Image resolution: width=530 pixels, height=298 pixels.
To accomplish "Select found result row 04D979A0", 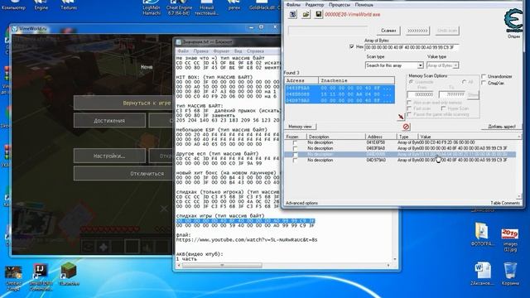I will pyautogui.click(x=340, y=100).
